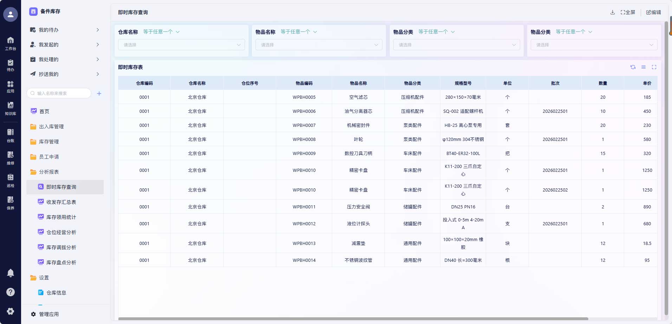
Task: Click the 编辑 button
Action: pos(653,12)
